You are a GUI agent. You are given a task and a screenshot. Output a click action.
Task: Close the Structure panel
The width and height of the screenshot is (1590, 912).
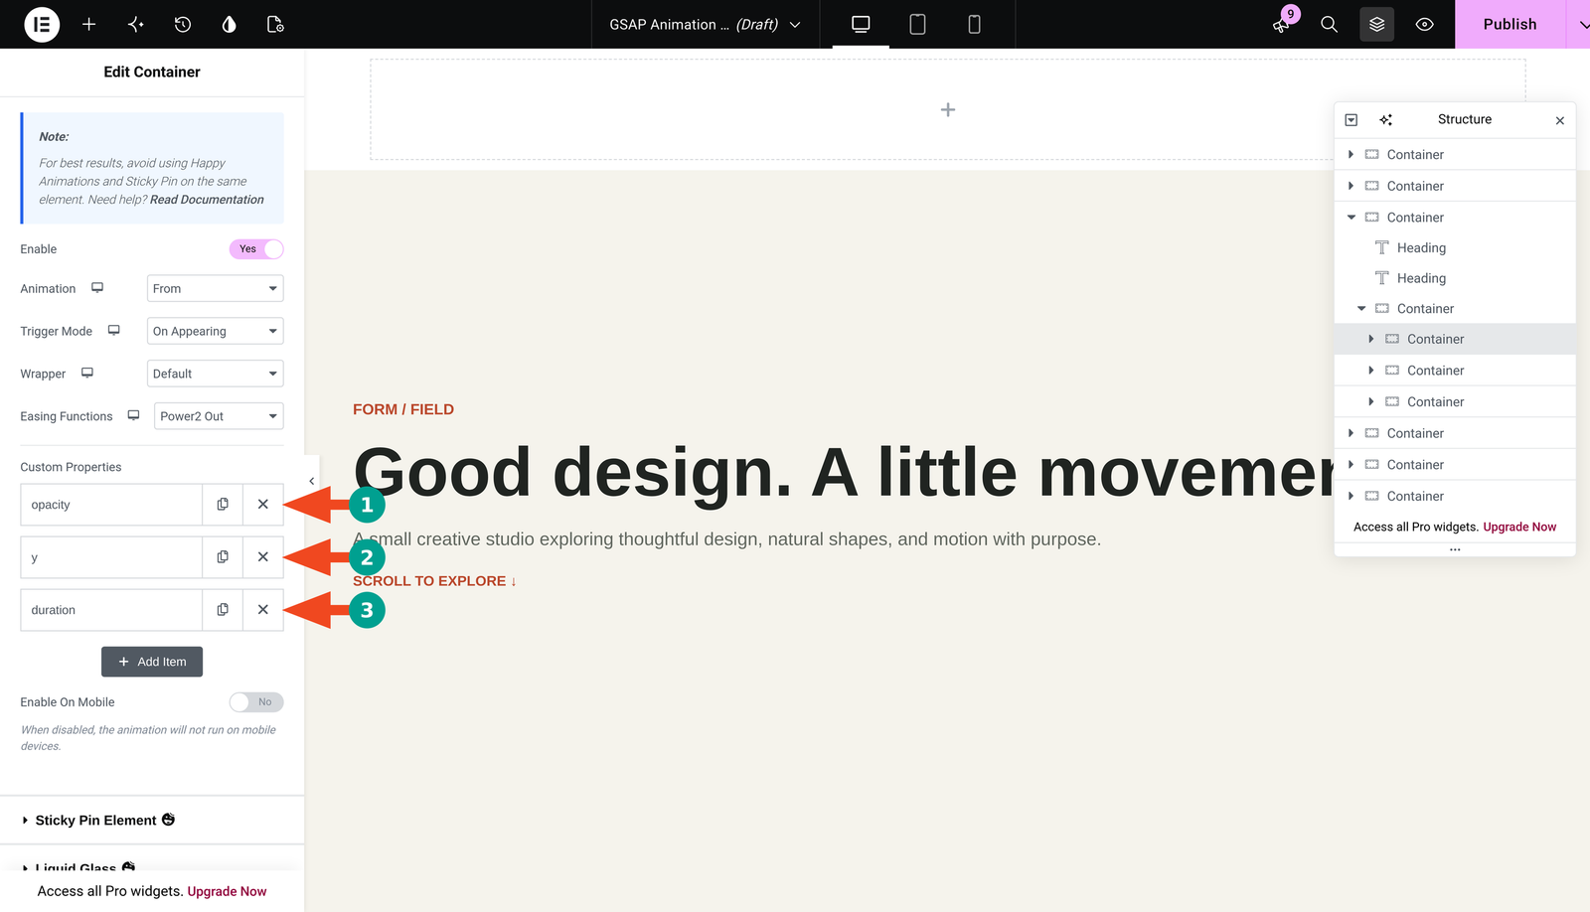click(x=1560, y=120)
